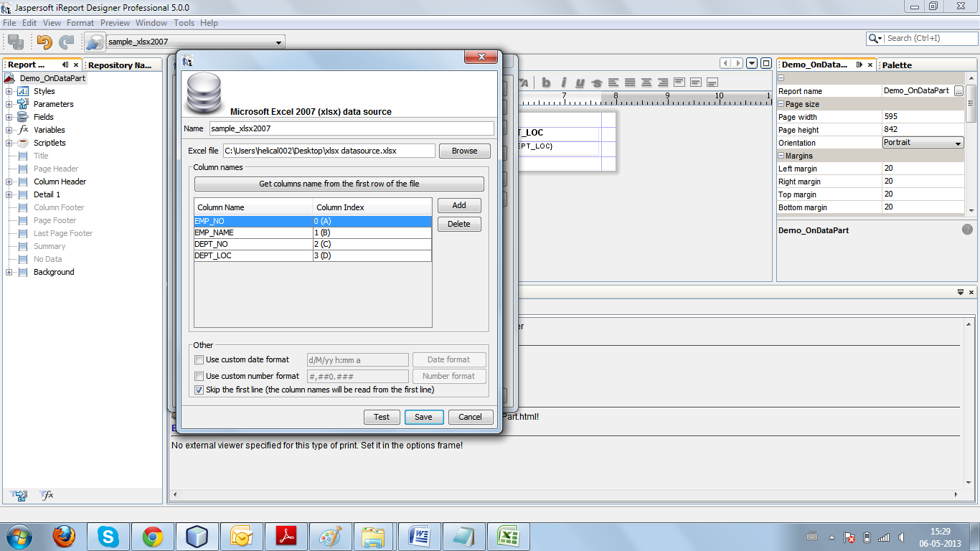Collapse the Margins property group
This screenshot has height=551, width=980.
coord(781,156)
